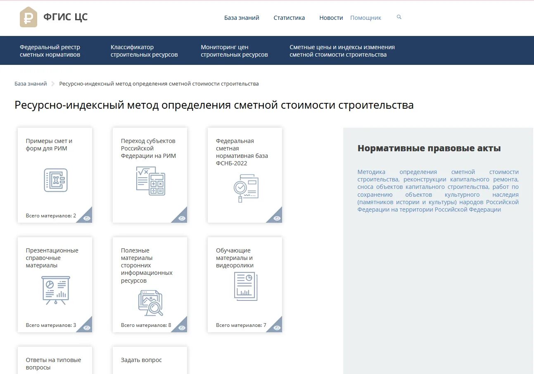Open Полезные материалы сторонних информационных ресурсов title
534x374 pixels.
pyautogui.click(x=147, y=265)
